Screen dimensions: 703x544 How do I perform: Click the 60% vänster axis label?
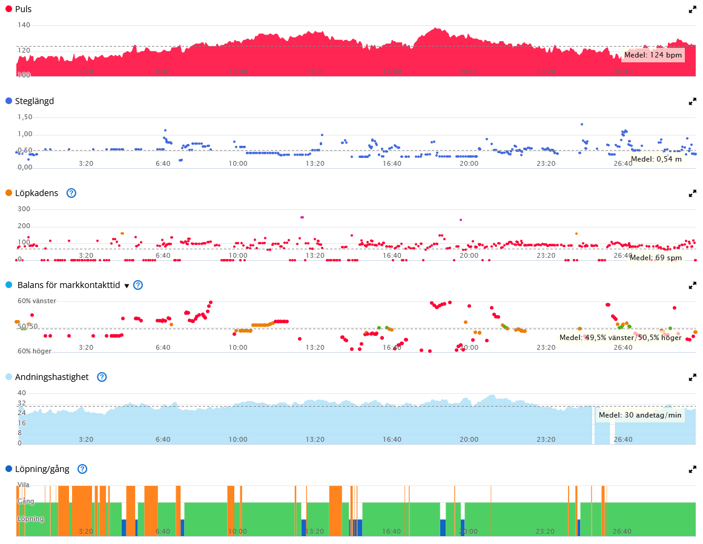tap(37, 301)
